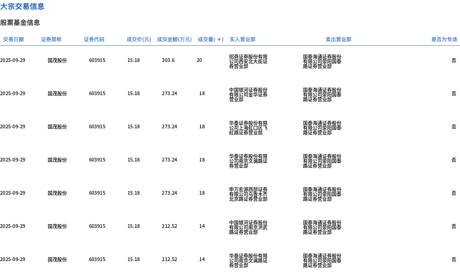This screenshot has width=460, height=278.
Task: Click buyer 招商证券西安北大街证券营业部
Action: click(x=248, y=62)
